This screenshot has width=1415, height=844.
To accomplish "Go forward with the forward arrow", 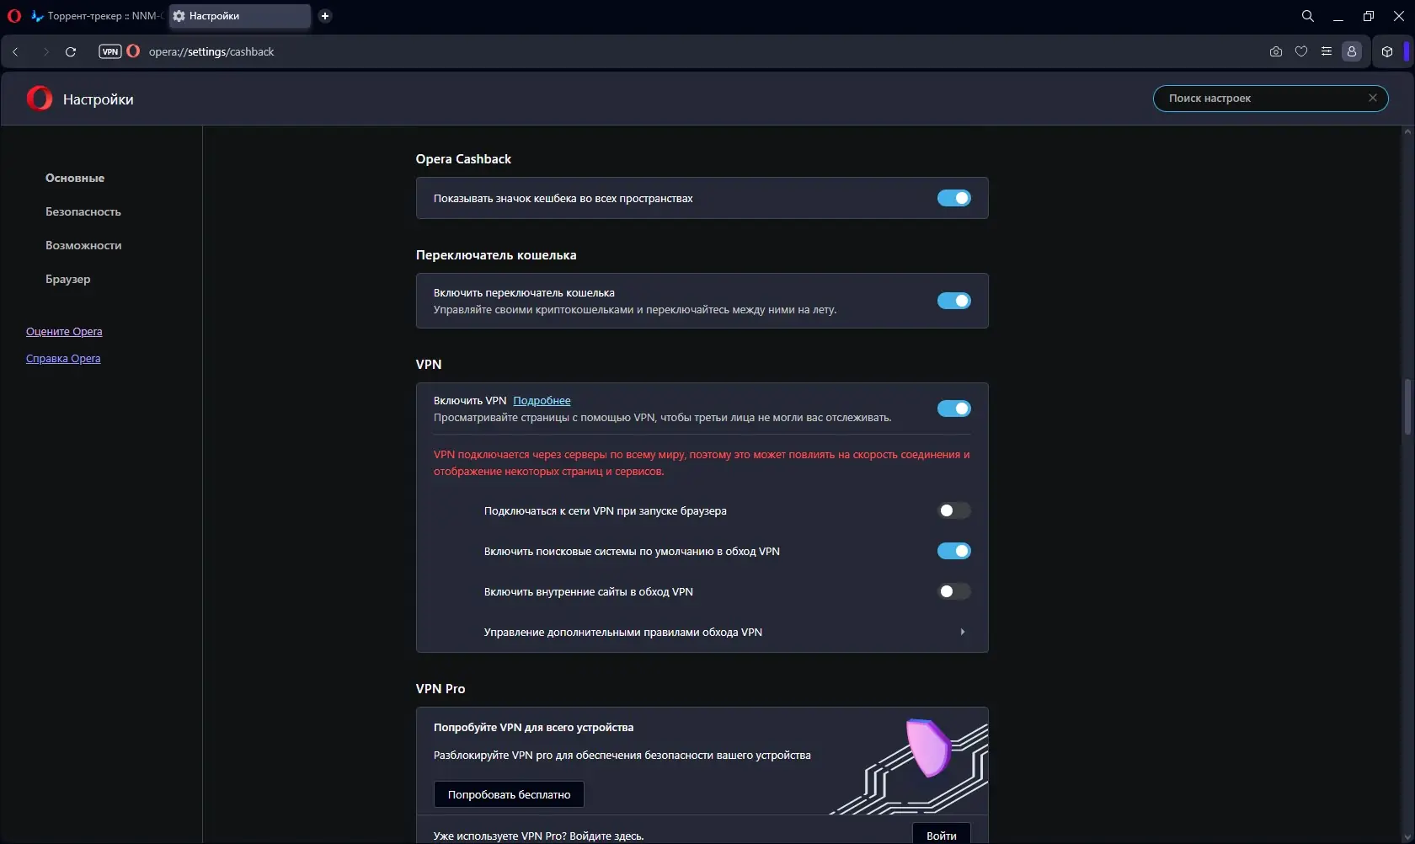I will pyautogui.click(x=45, y=51).
